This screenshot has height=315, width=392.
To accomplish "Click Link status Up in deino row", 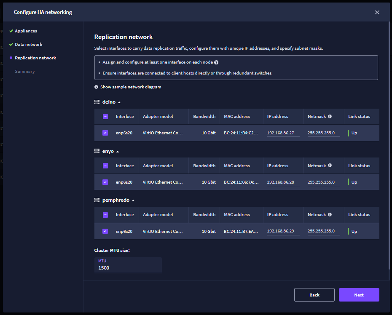I will click(x=354, y=133).
